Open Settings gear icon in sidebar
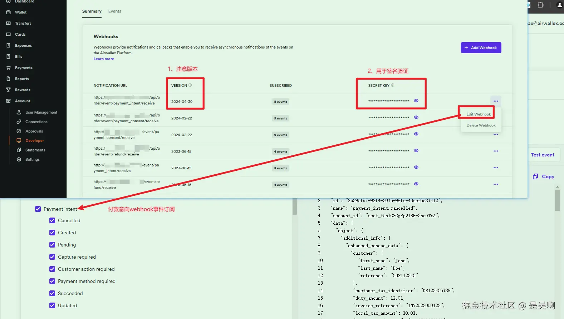This screenshot has width=564, height=319. (19, 159)
